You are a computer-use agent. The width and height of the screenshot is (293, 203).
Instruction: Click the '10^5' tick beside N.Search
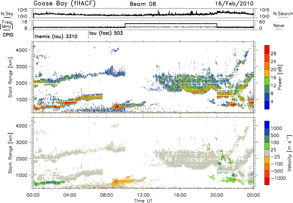pyautogui.click(x=264, y=10)
